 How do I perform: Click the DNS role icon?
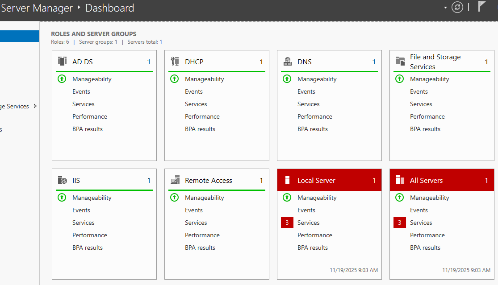tap(287, 62)
